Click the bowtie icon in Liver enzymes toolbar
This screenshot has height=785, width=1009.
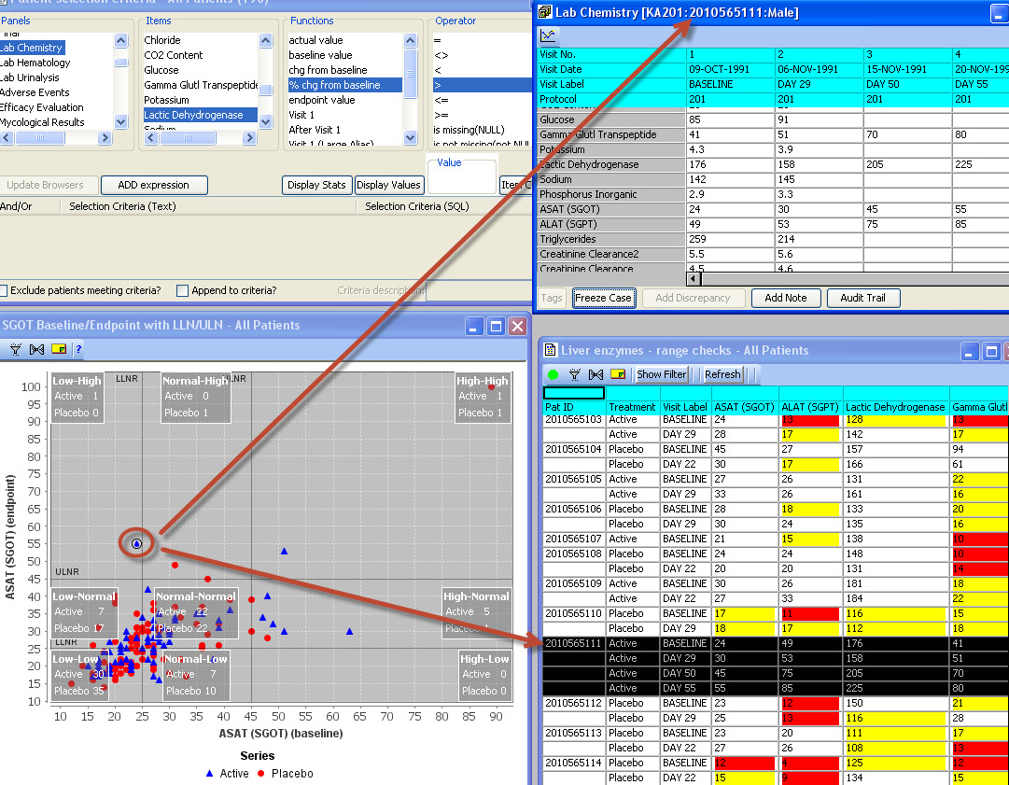pyautogui.click(x=596, y=374)
